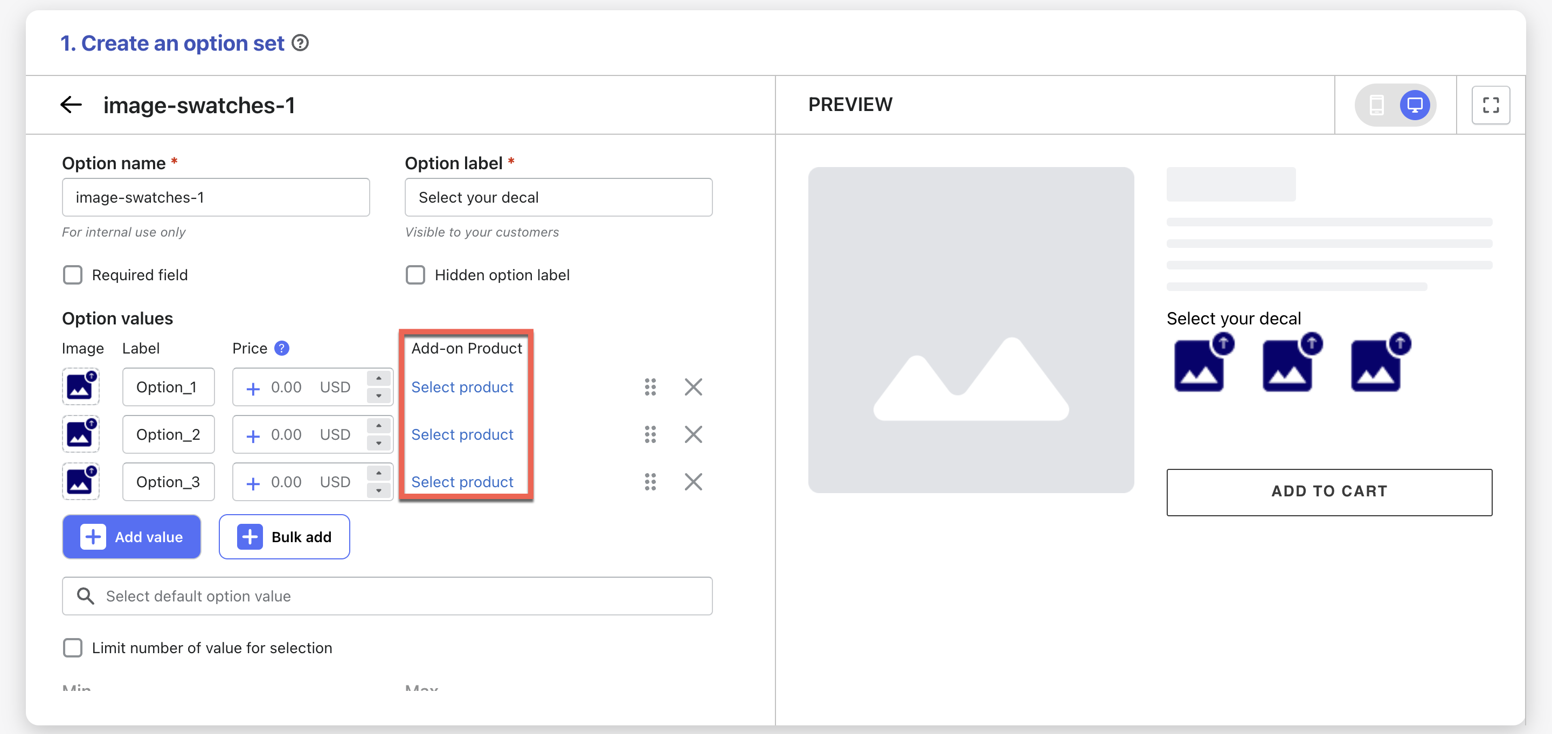The width and height of the screenshot is (1552, 734).
Task: Click Price help question mark icon
Action: [x=281, y=348]
